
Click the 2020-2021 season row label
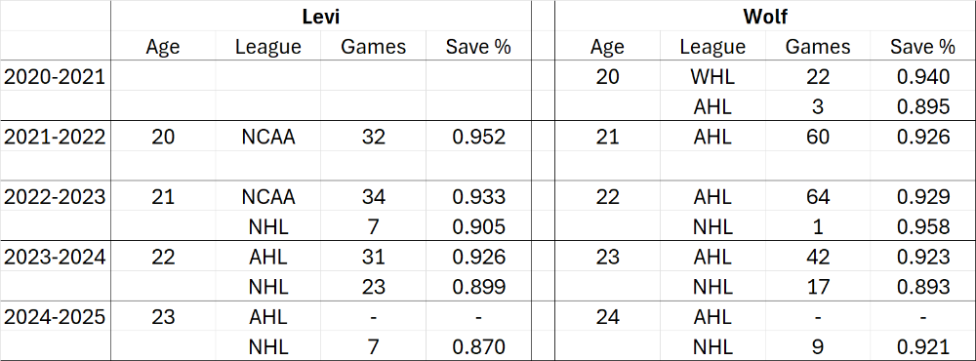pos(56,76)
